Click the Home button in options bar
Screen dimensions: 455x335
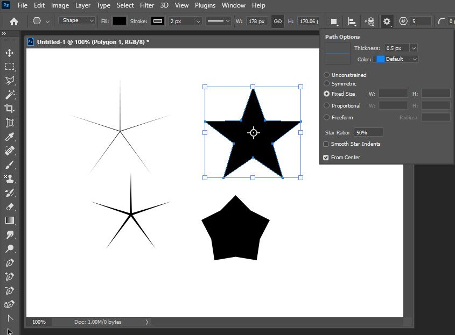[14, 22]
